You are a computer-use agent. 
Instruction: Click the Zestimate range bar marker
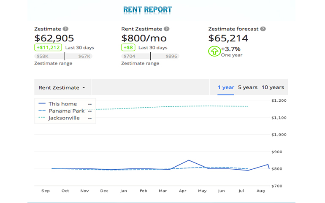[65, 56]
